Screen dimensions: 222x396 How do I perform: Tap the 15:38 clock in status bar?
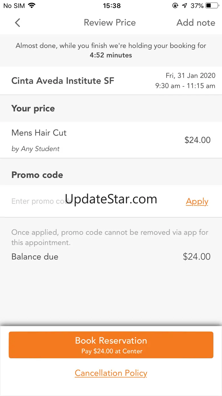click(x=112, y=5)
